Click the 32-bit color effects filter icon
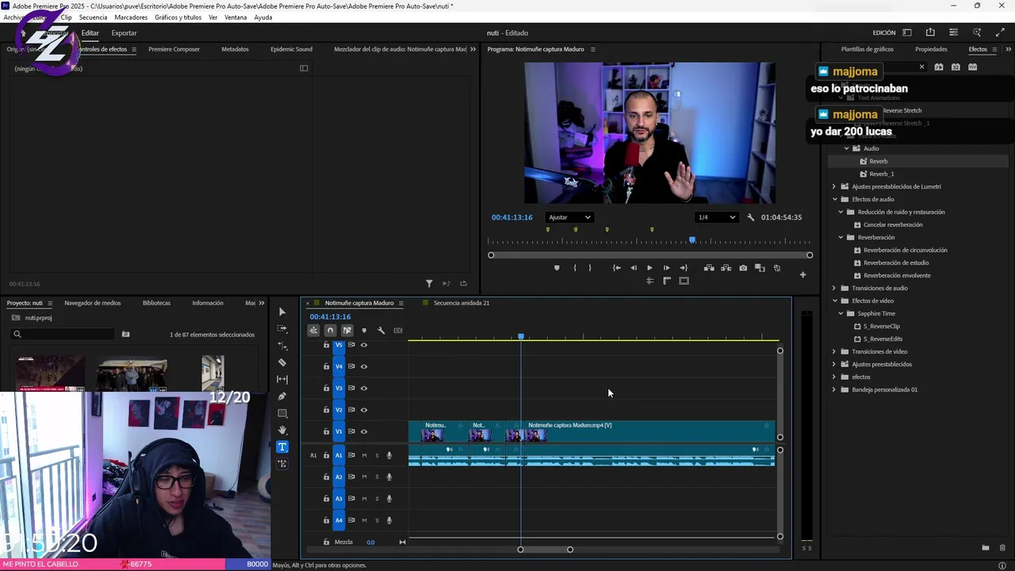The height and width of the screenshot is (571, 1015). coord(956,67)
